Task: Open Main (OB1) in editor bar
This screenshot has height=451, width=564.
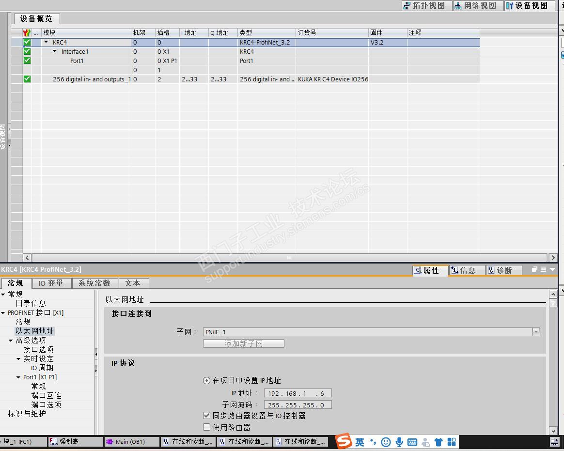Action: tap(132, 441)
